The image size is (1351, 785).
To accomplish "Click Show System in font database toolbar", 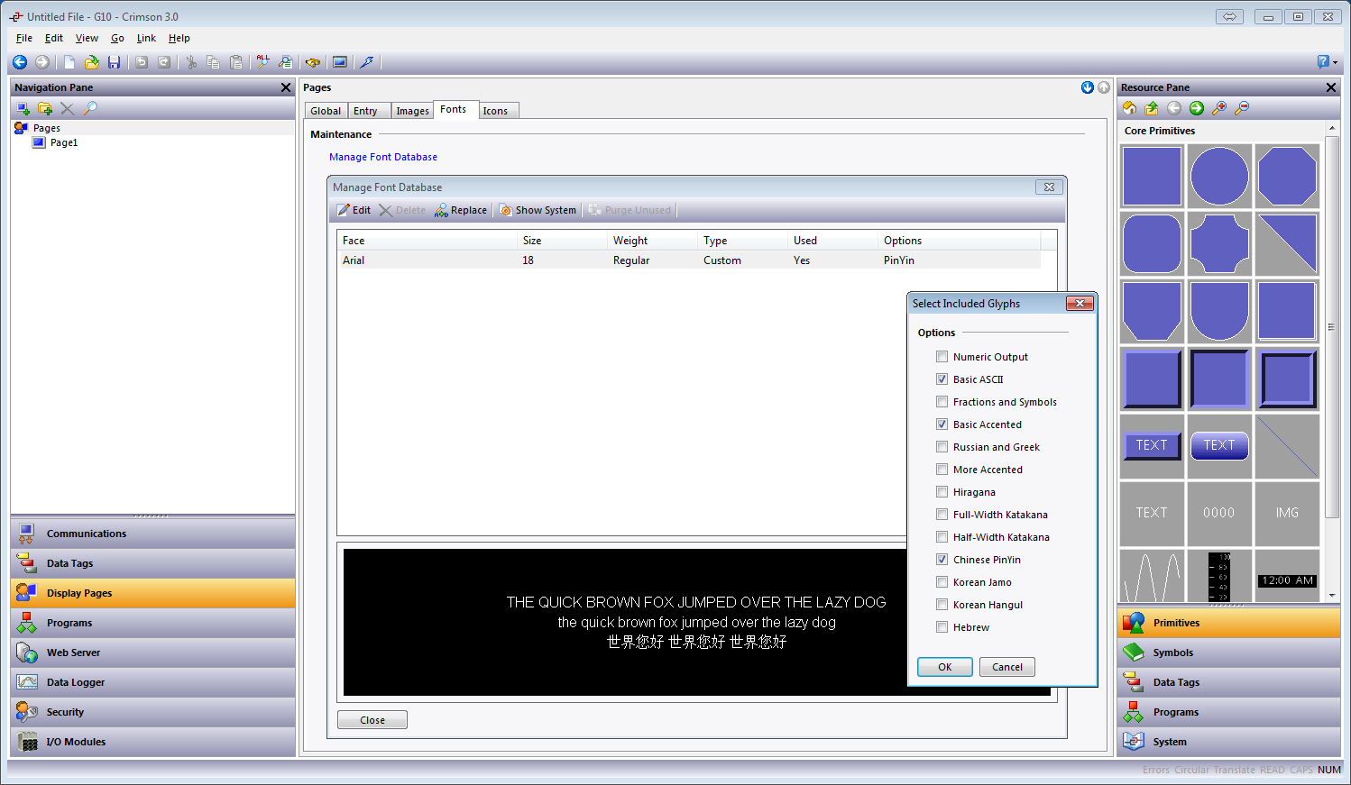I will point(538,210).
